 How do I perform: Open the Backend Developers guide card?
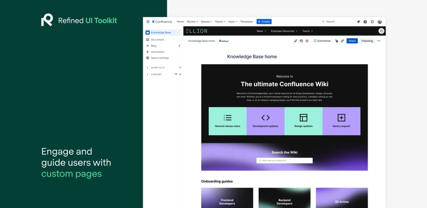click(284, 198)
